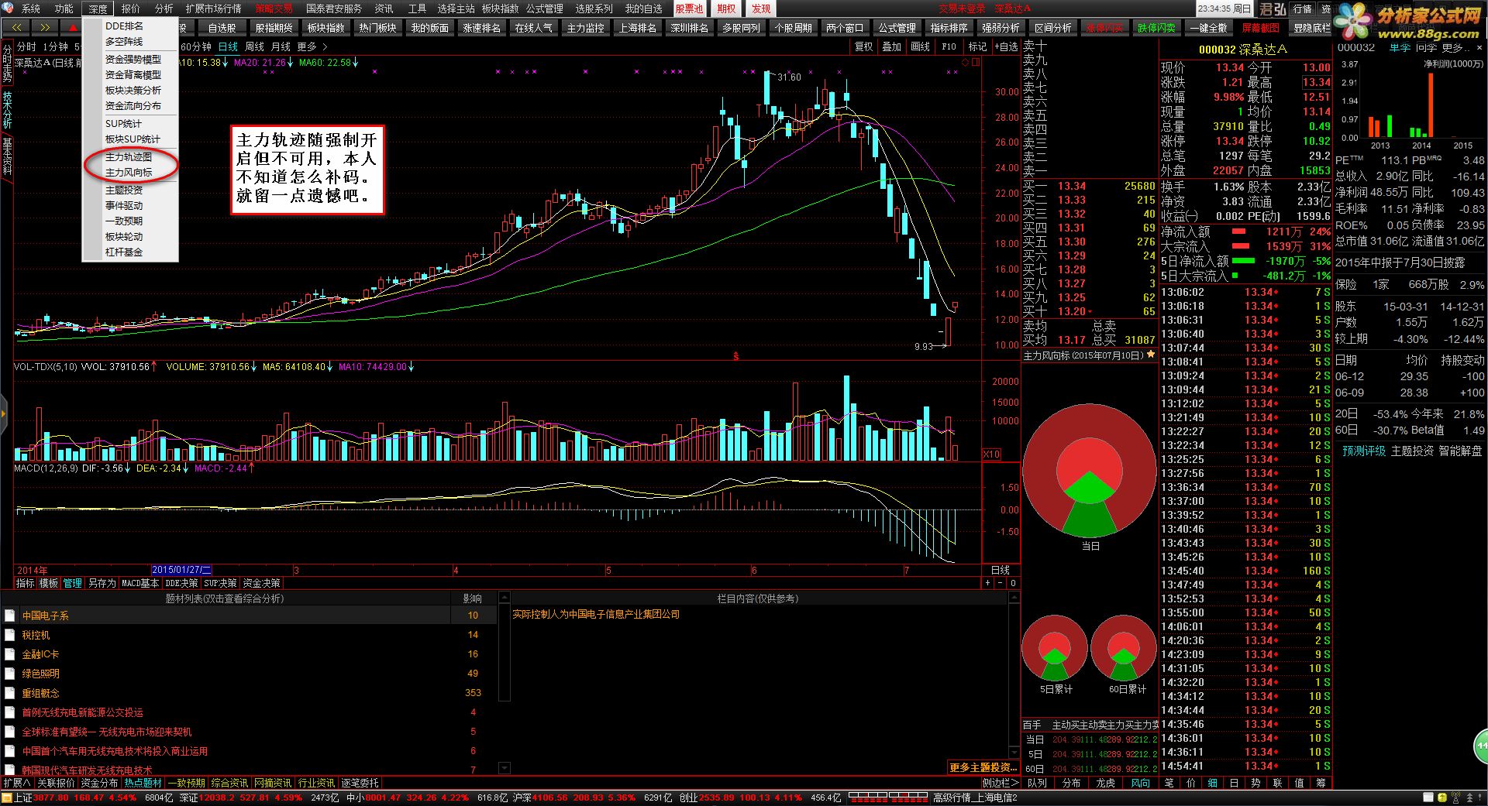Switch to 资金决策 indicator tab

261,583
